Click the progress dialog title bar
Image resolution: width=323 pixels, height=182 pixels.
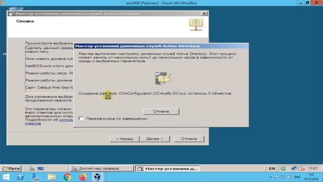coord(161,46)
